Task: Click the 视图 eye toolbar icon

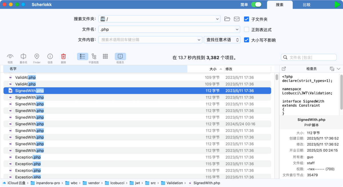Action: 10,56
